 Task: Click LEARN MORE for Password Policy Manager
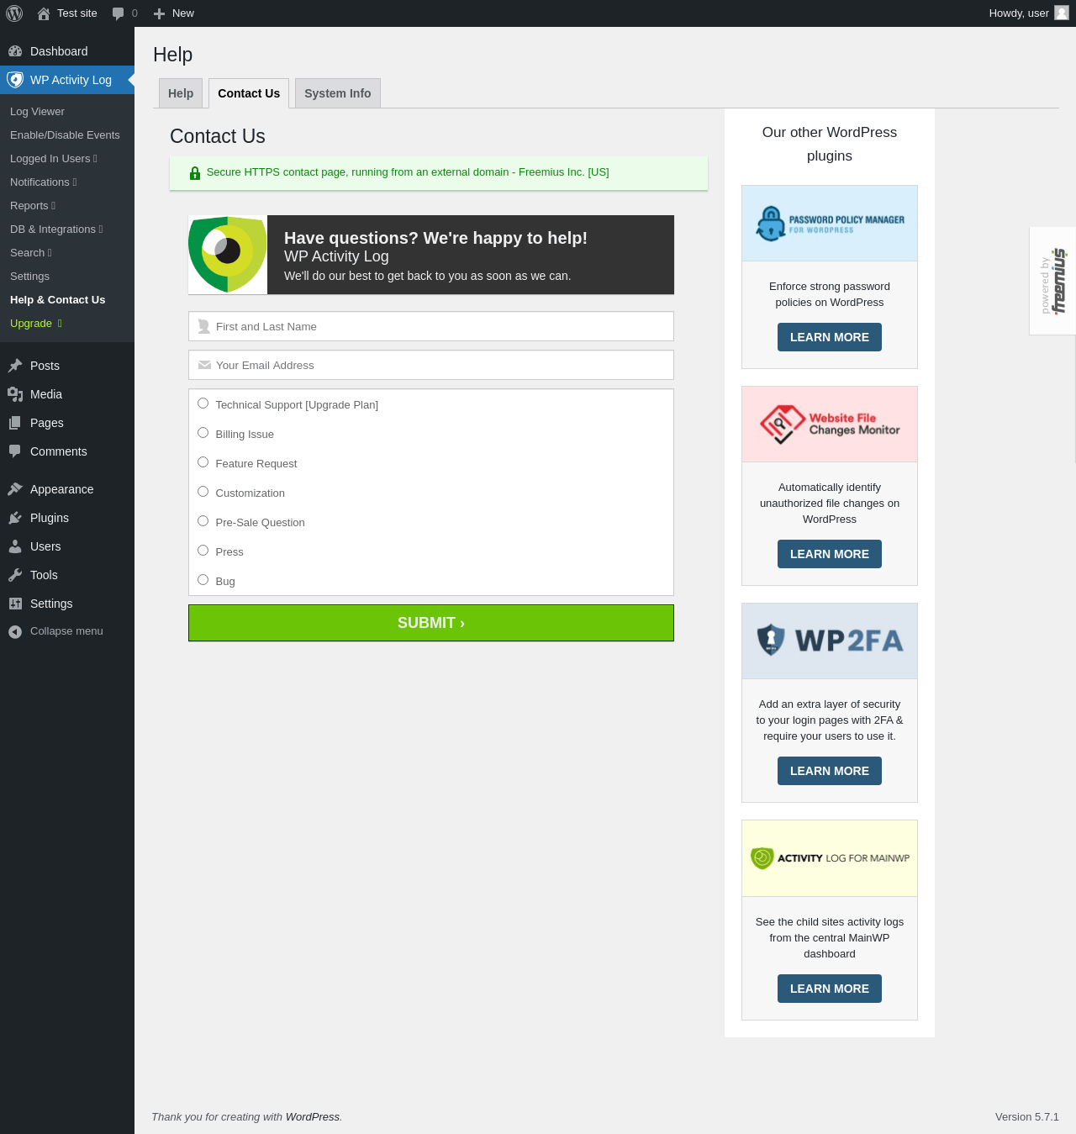830,337
